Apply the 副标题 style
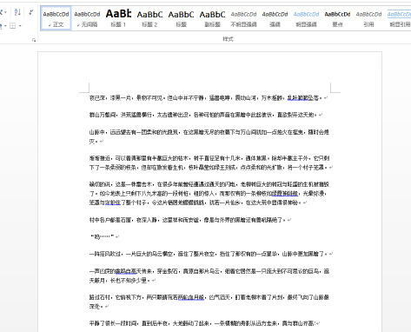 [x=212, y=18]
